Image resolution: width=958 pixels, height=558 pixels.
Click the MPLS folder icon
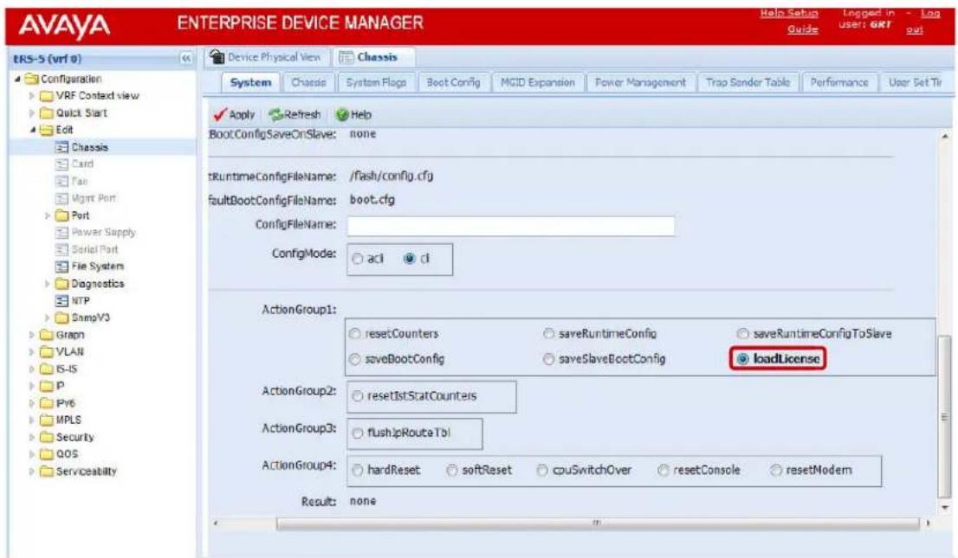47,420
